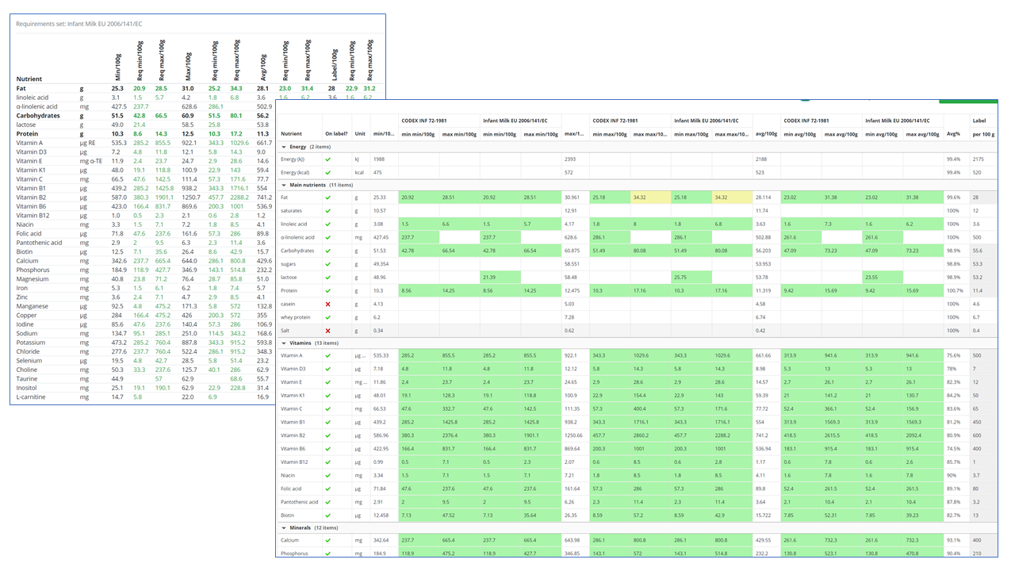Toggle the on-label status of Vitamin B12
The height and width of the screenshot is (571, 1015).
point(327,462)
